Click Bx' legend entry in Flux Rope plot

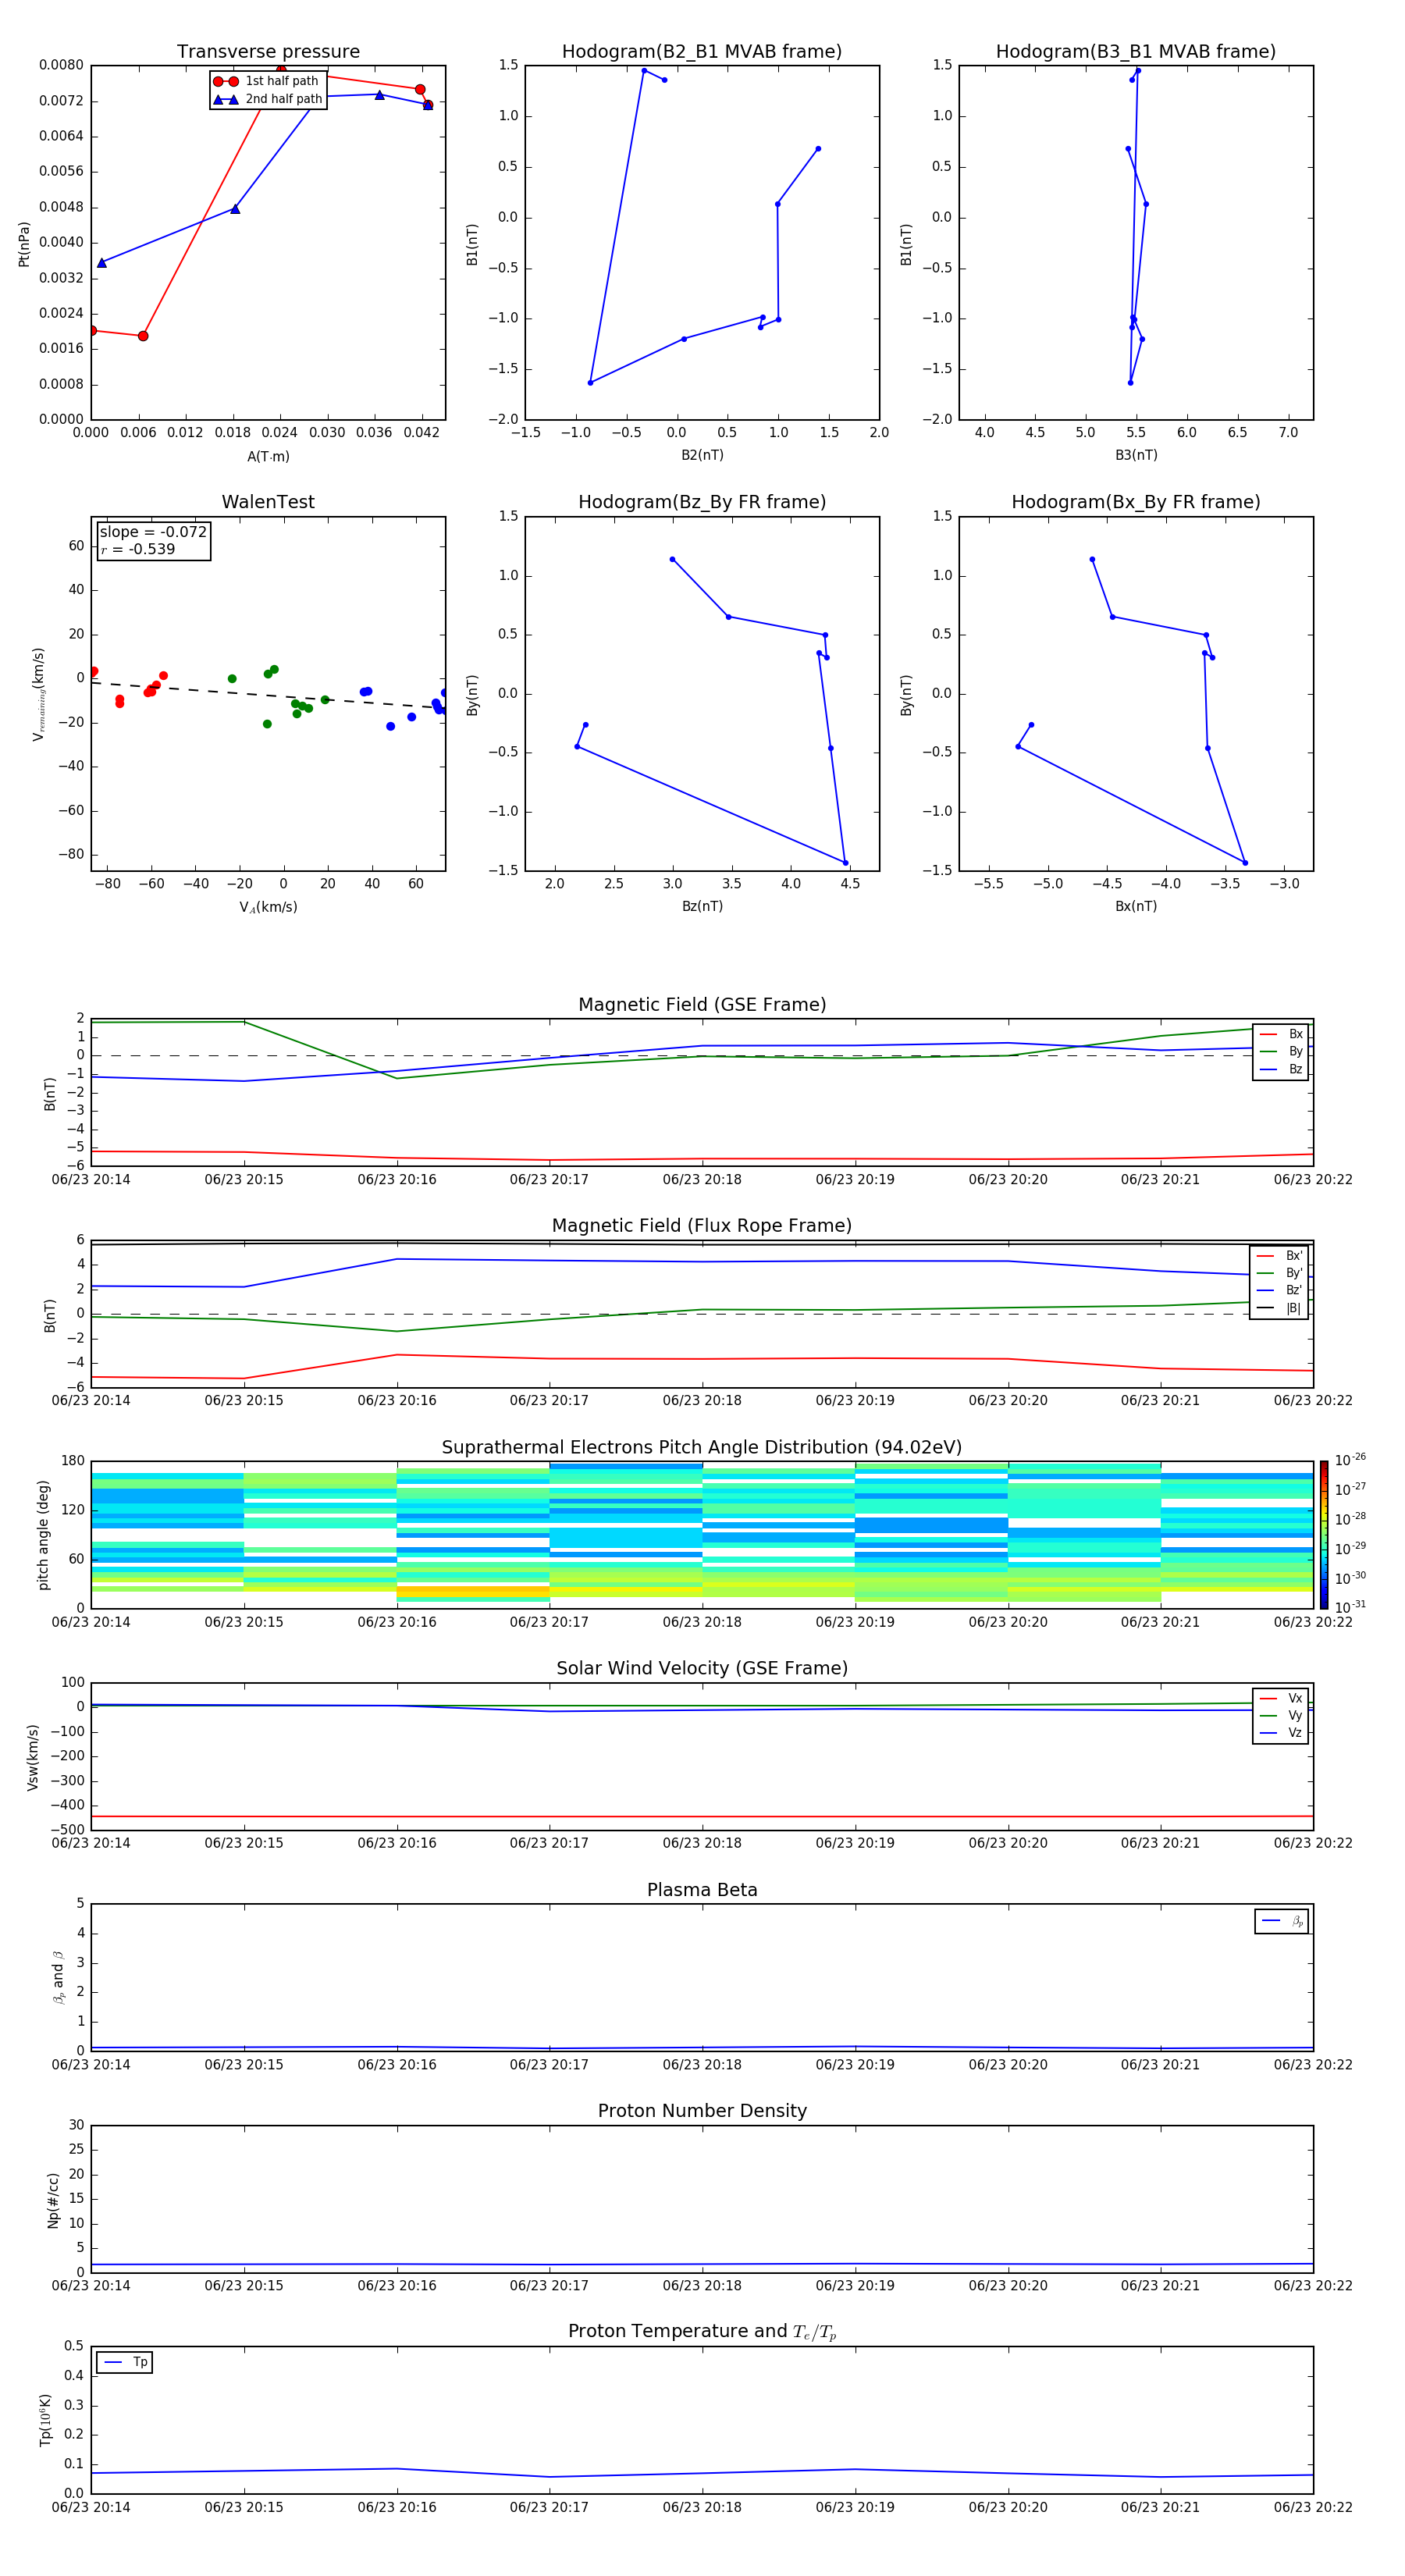[1279, 1256]
